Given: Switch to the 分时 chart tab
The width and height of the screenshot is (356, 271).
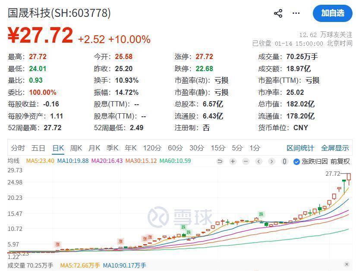Looking at the screenshot, I should click(x=18, y=148).
